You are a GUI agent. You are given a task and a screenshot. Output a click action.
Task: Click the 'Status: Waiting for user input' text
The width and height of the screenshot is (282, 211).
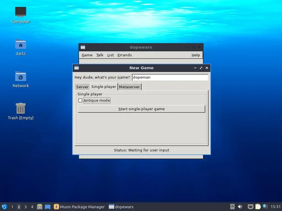[141, 150]
